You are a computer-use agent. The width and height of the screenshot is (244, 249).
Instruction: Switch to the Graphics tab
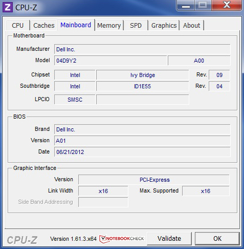(164, 26)
